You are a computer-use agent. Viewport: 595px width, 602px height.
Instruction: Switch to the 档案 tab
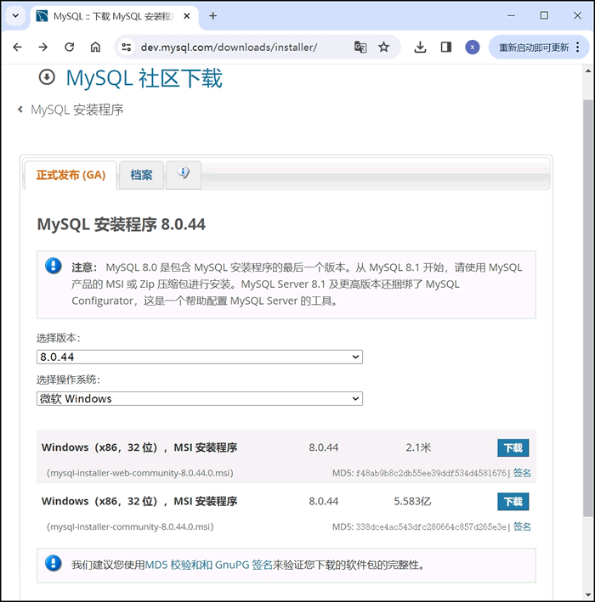[141, 175]
